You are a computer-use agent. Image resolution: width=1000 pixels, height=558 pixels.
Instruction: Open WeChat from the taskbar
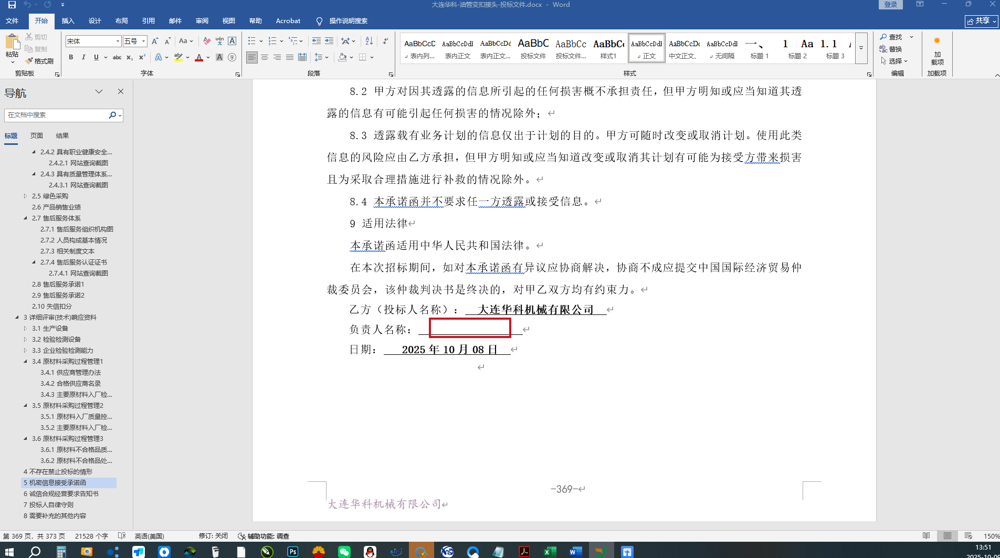coord(344,551)
